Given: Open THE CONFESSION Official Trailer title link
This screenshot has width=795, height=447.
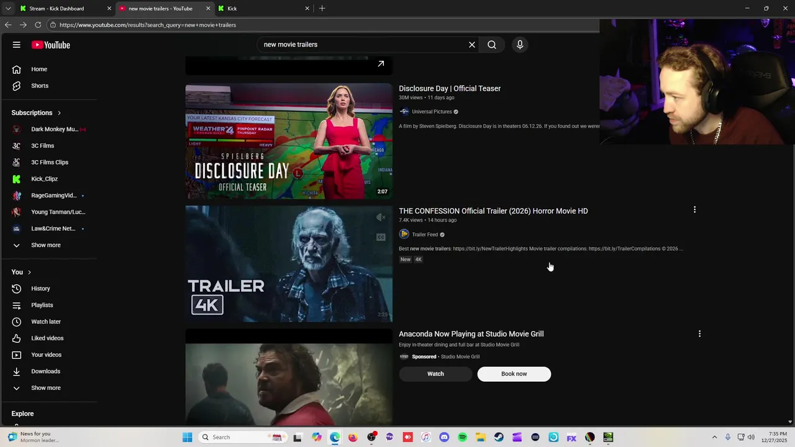Looking at the screenshot, I should click(493, 211).
